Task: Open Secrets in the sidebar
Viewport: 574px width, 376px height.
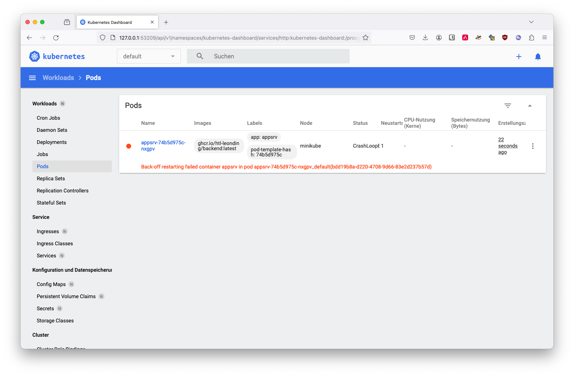Action: point(45,308)
